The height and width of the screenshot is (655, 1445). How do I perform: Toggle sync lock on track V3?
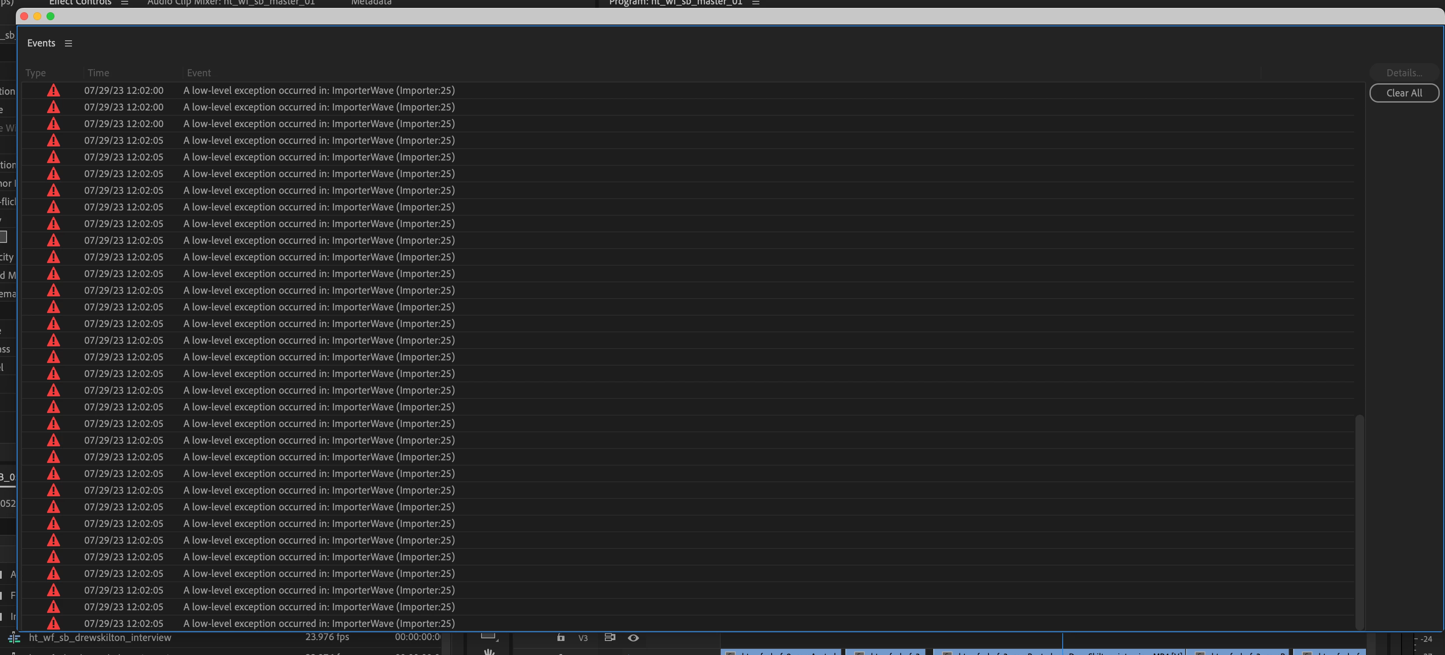click(610, 637)
